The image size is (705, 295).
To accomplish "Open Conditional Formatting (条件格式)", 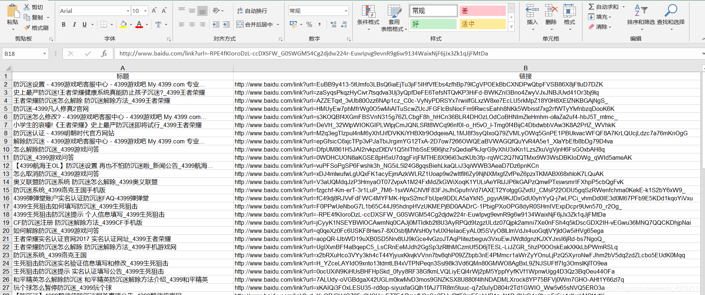I will click(368, 17).
